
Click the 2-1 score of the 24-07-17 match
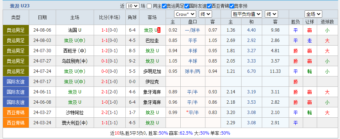pyautogui.click(x=105, y=82)
